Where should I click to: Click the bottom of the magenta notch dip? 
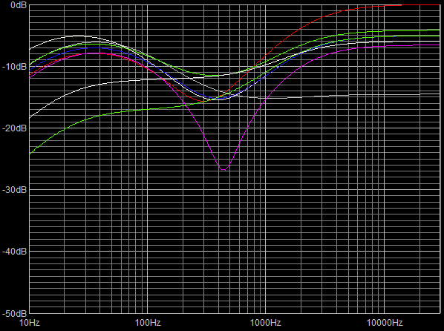coord(224,170)
